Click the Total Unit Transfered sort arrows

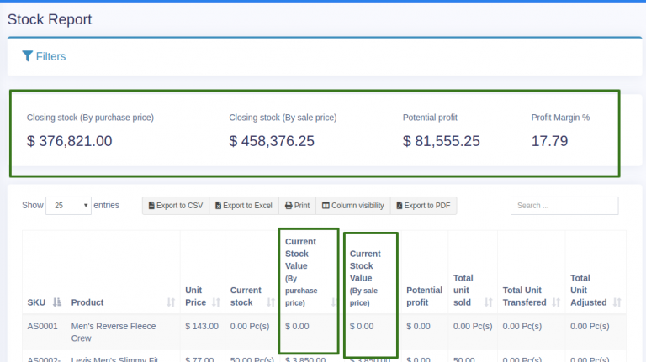pyautogui.click(x=556, y=302)
